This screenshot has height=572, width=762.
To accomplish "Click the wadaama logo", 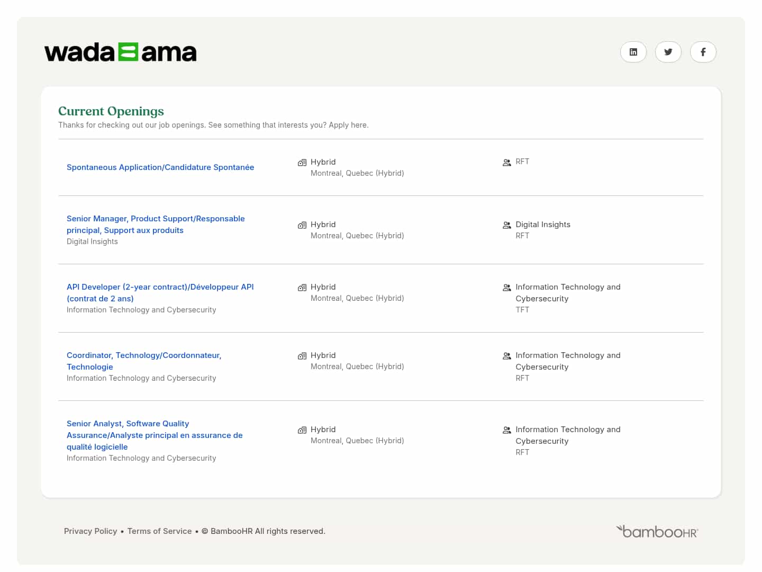I will [121, 52].
